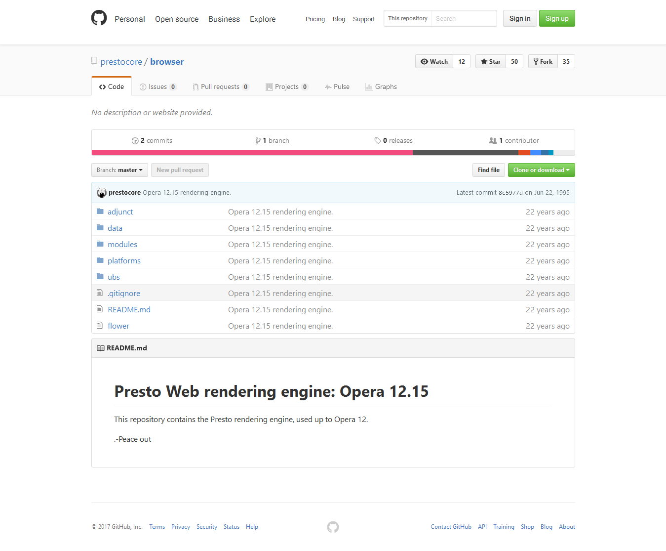Click the book icon in README.md header
The width and height of the screenshot is (666, 551).
(x=101, y=348)
